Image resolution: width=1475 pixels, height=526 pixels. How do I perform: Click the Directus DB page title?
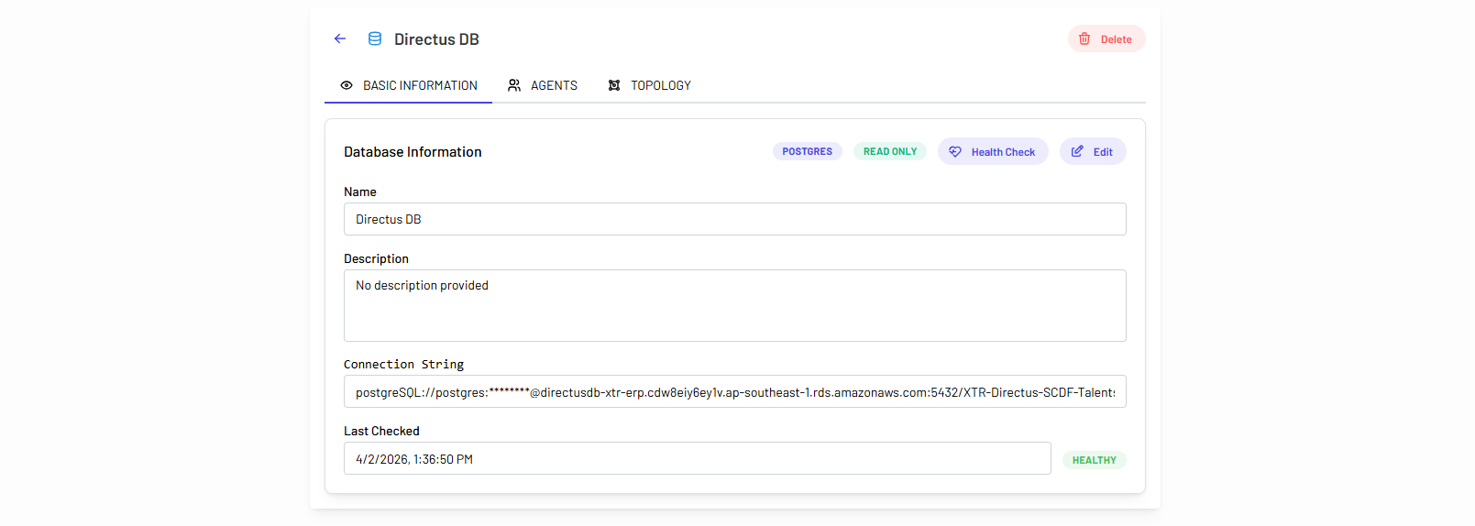(436, 39)
